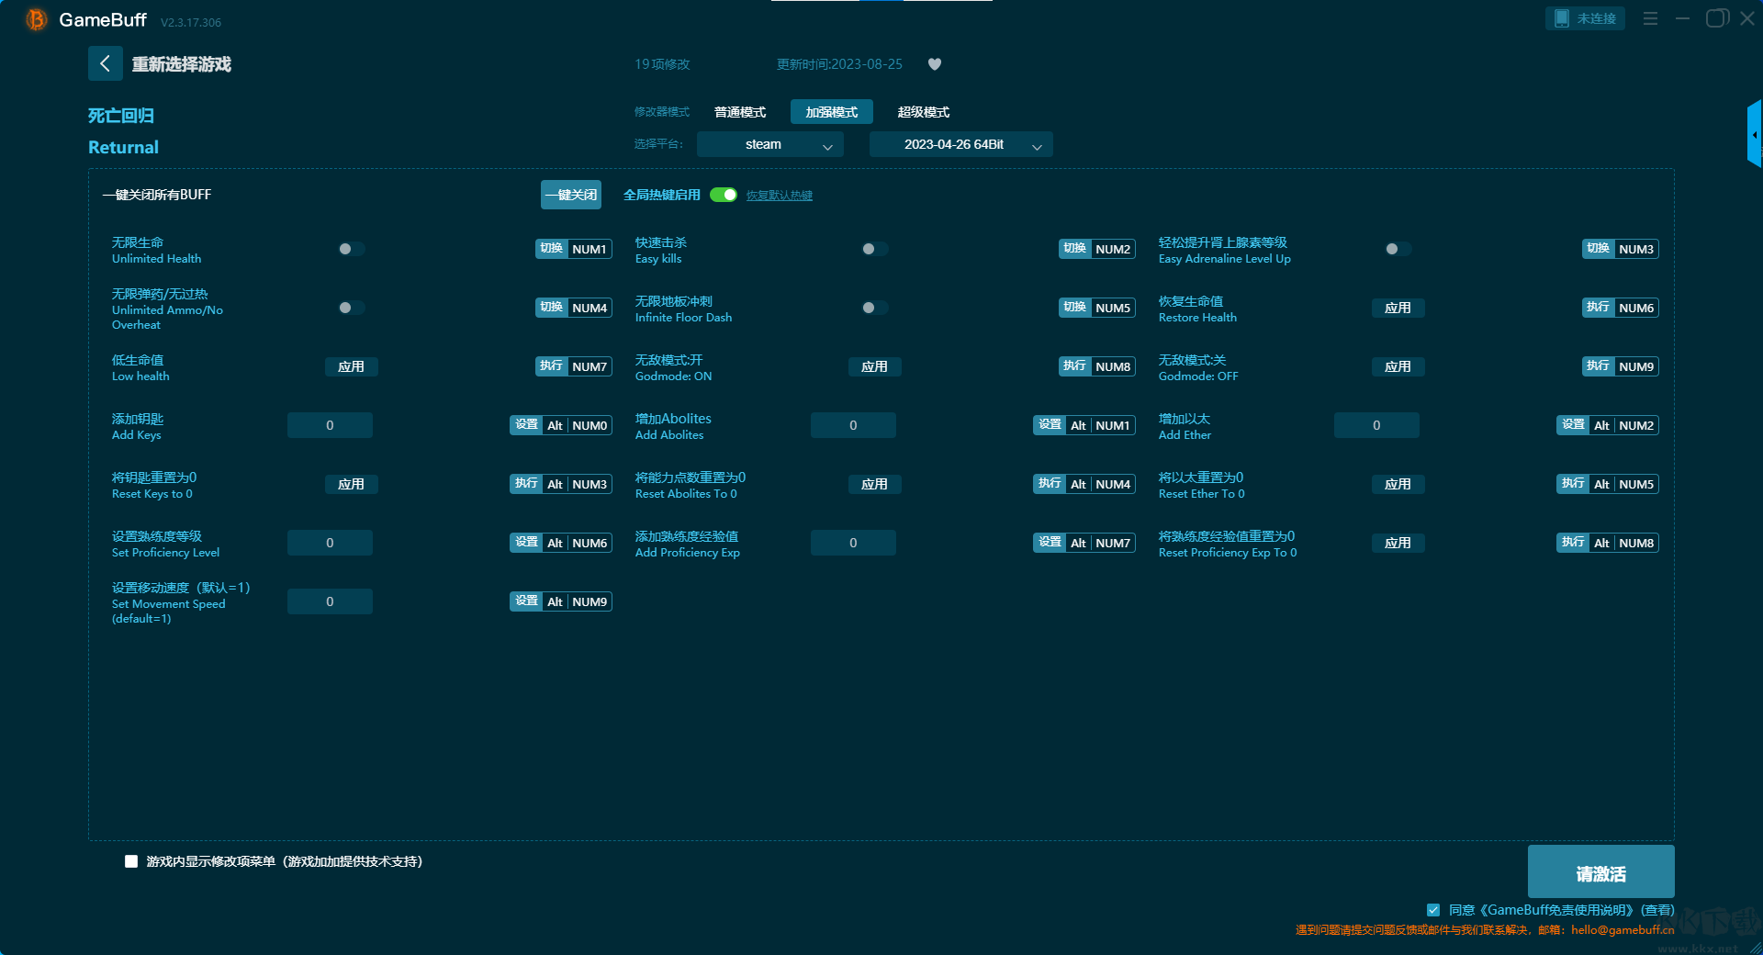Click the heart favorite icon
Viewport: 1763px width, 955px height.
935,64
